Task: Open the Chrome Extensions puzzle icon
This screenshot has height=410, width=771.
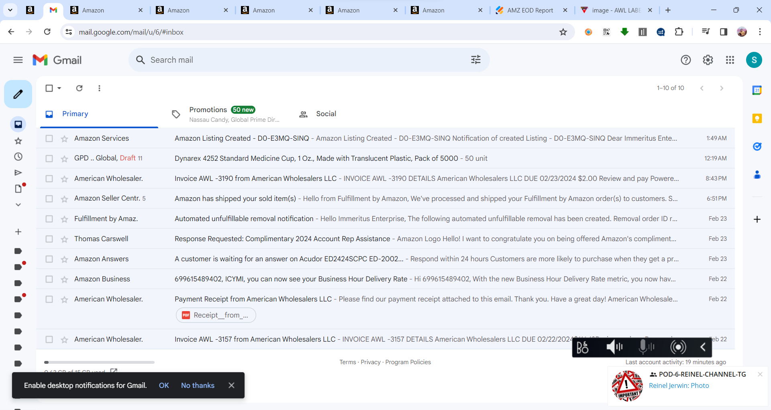Action: (679, 32)
